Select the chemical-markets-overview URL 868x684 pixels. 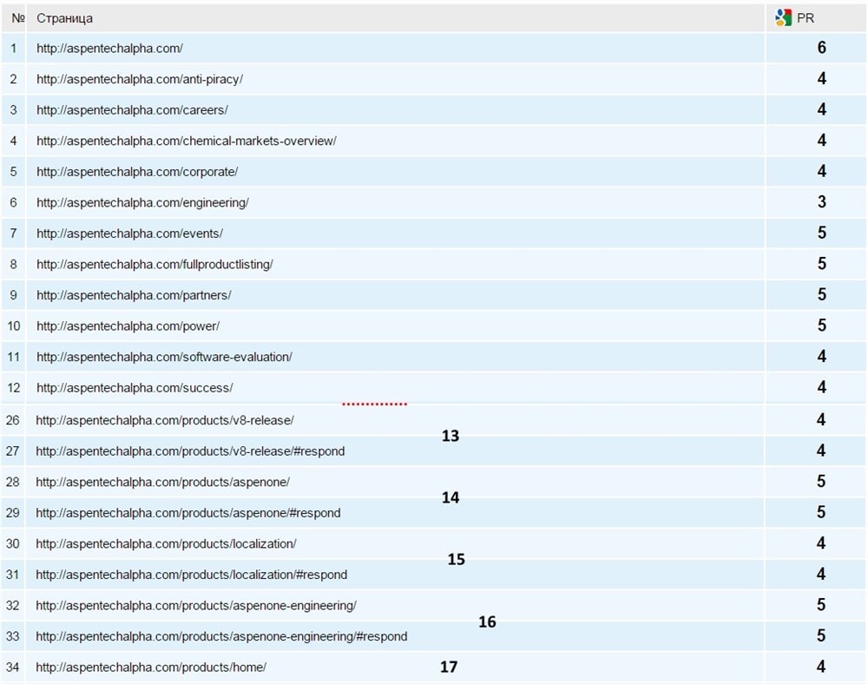[x=187, y=141]
